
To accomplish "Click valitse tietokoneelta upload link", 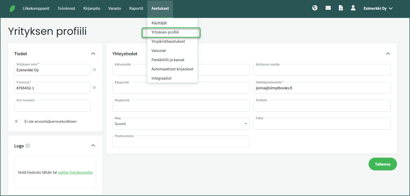I will (x=75, y=172).
